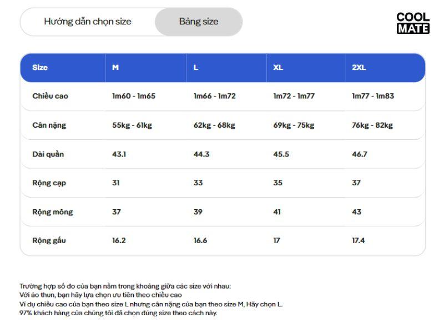Click the Dài quần row label
Image resolution: width=444 pixels, height=333 pixels.
click(x=48, y=154)
